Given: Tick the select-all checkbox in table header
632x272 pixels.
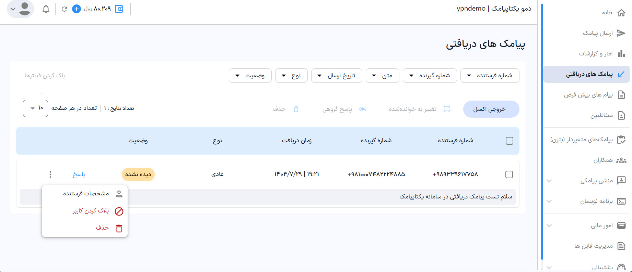Looking at the screenshot, I should (x=510, y=141).
